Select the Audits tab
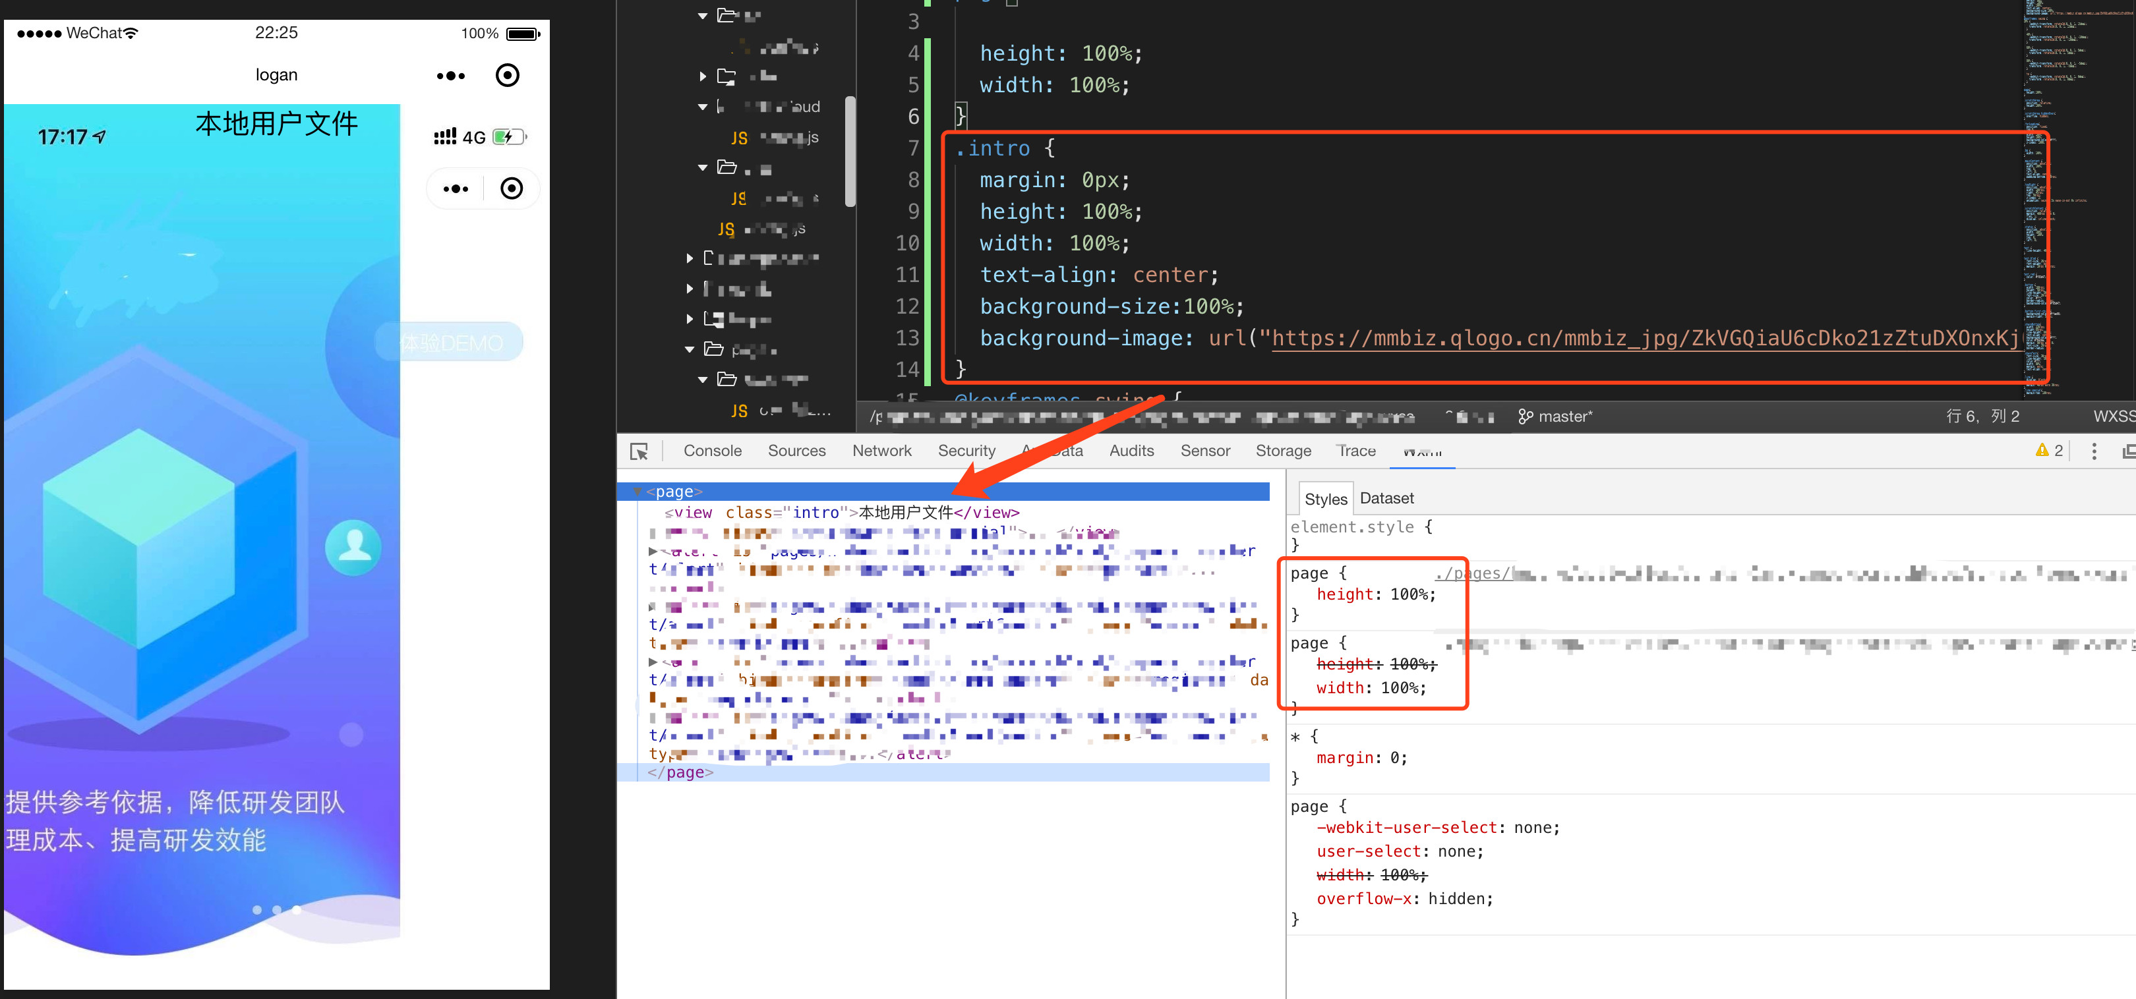2136x999 pixels. (x=1131, y=450)
